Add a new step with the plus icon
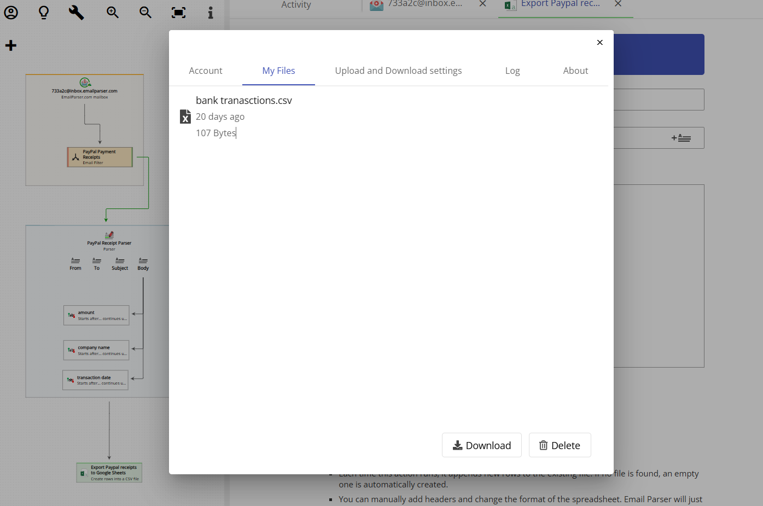Viewport: 763px width, 506px height. pos(11,45)
